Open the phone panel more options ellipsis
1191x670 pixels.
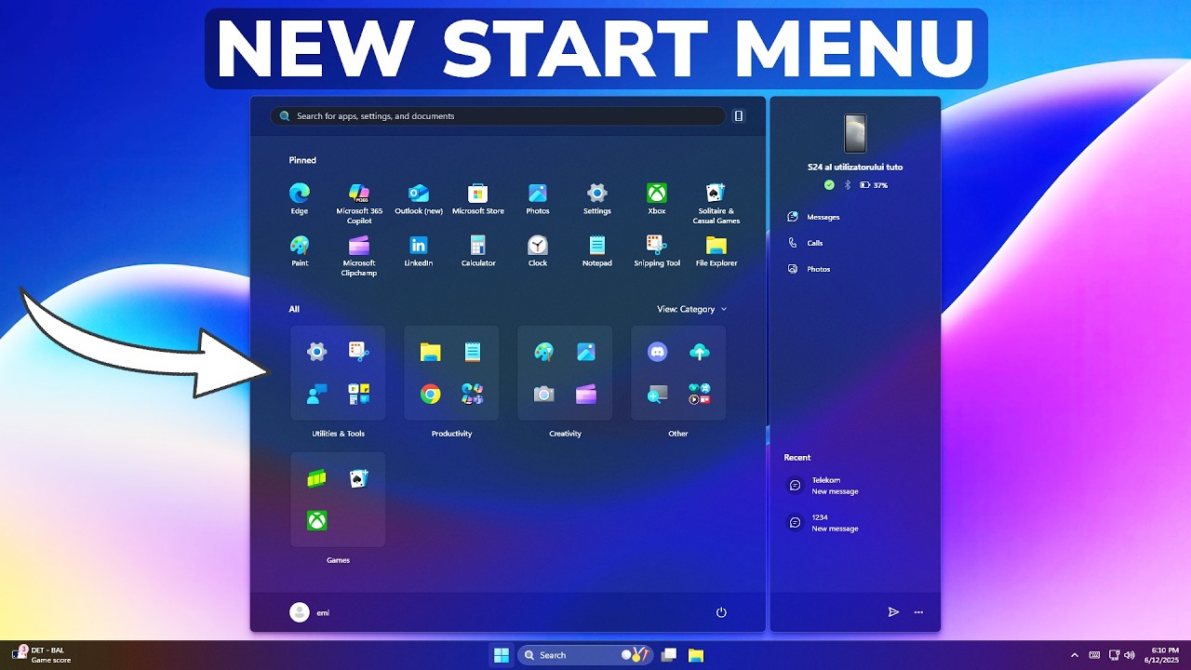919,612
